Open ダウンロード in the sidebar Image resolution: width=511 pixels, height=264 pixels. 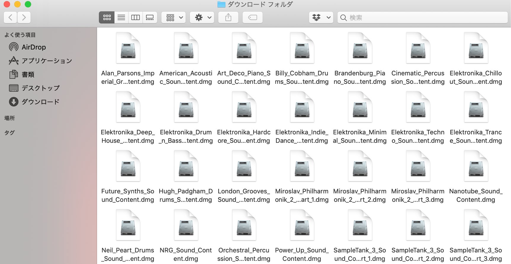(x=34, y=102)
